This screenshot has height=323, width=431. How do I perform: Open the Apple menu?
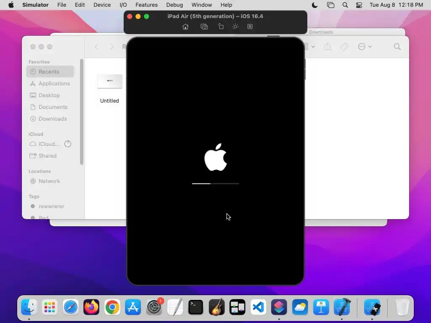pos(11,5)
